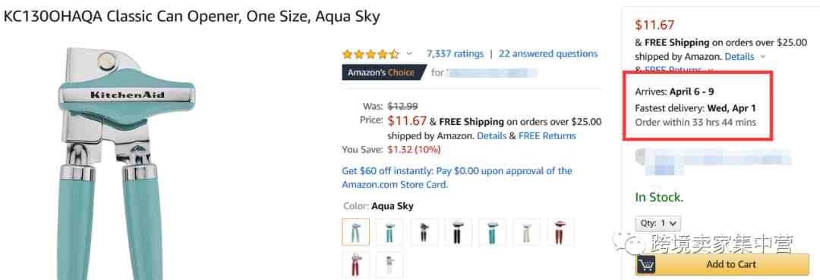820x280 pixels.
Task: Choose the second teal can opener swatch
Action: (389, 232)
